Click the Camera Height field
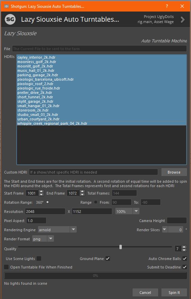 tap(177, 220)
